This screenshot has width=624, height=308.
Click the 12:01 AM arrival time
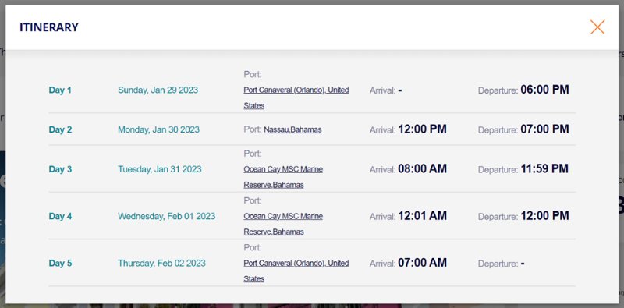tap(422, 216)
